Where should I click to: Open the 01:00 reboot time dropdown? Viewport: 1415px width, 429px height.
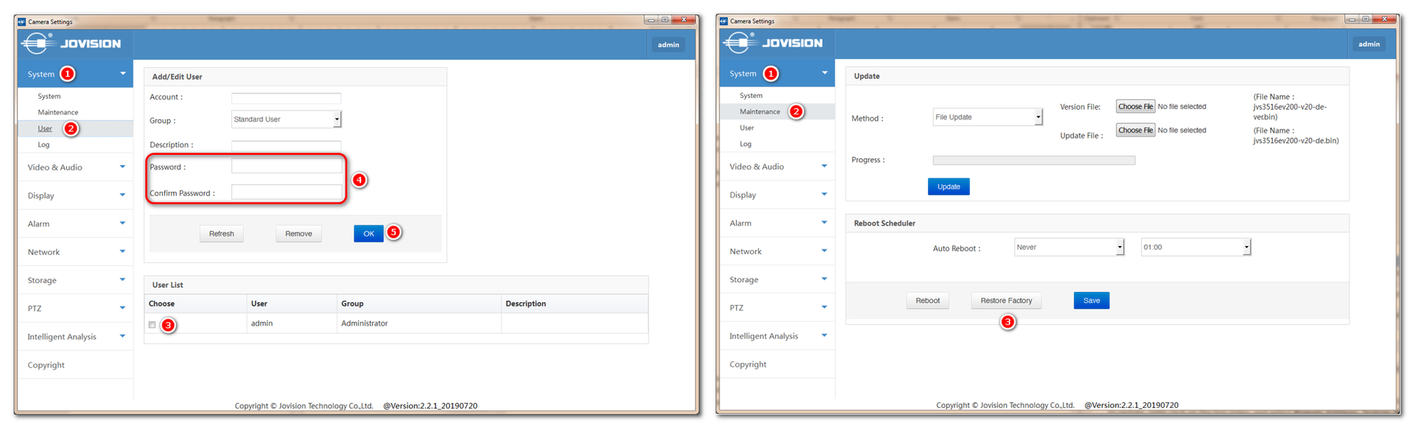(1195, 248)
